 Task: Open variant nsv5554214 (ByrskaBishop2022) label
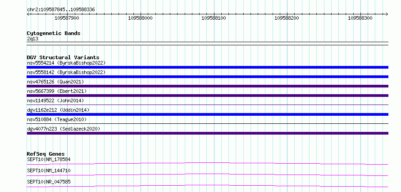tap(66, 63)
